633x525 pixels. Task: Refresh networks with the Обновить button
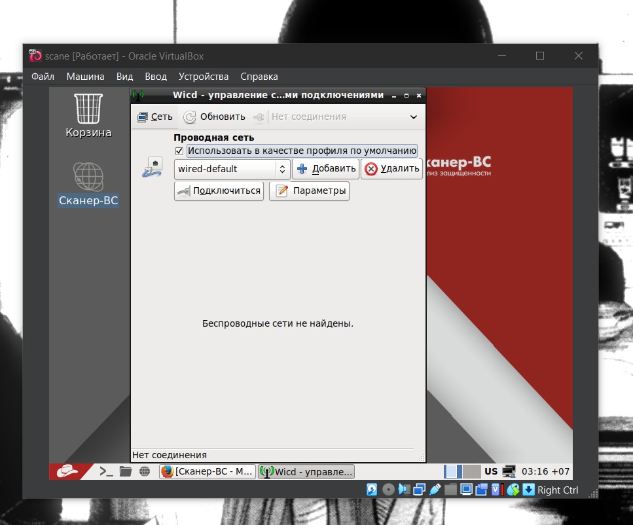point(214,117)
